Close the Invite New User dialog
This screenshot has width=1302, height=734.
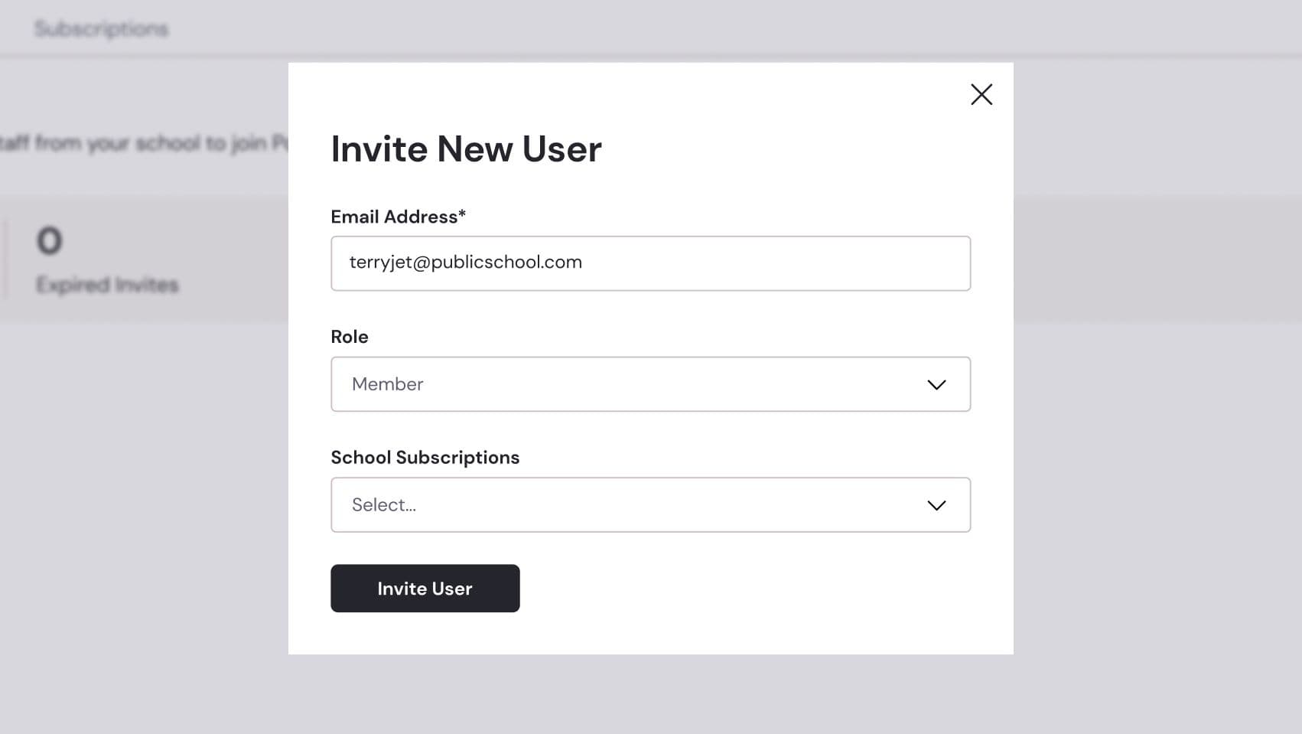tap(981, 94)
